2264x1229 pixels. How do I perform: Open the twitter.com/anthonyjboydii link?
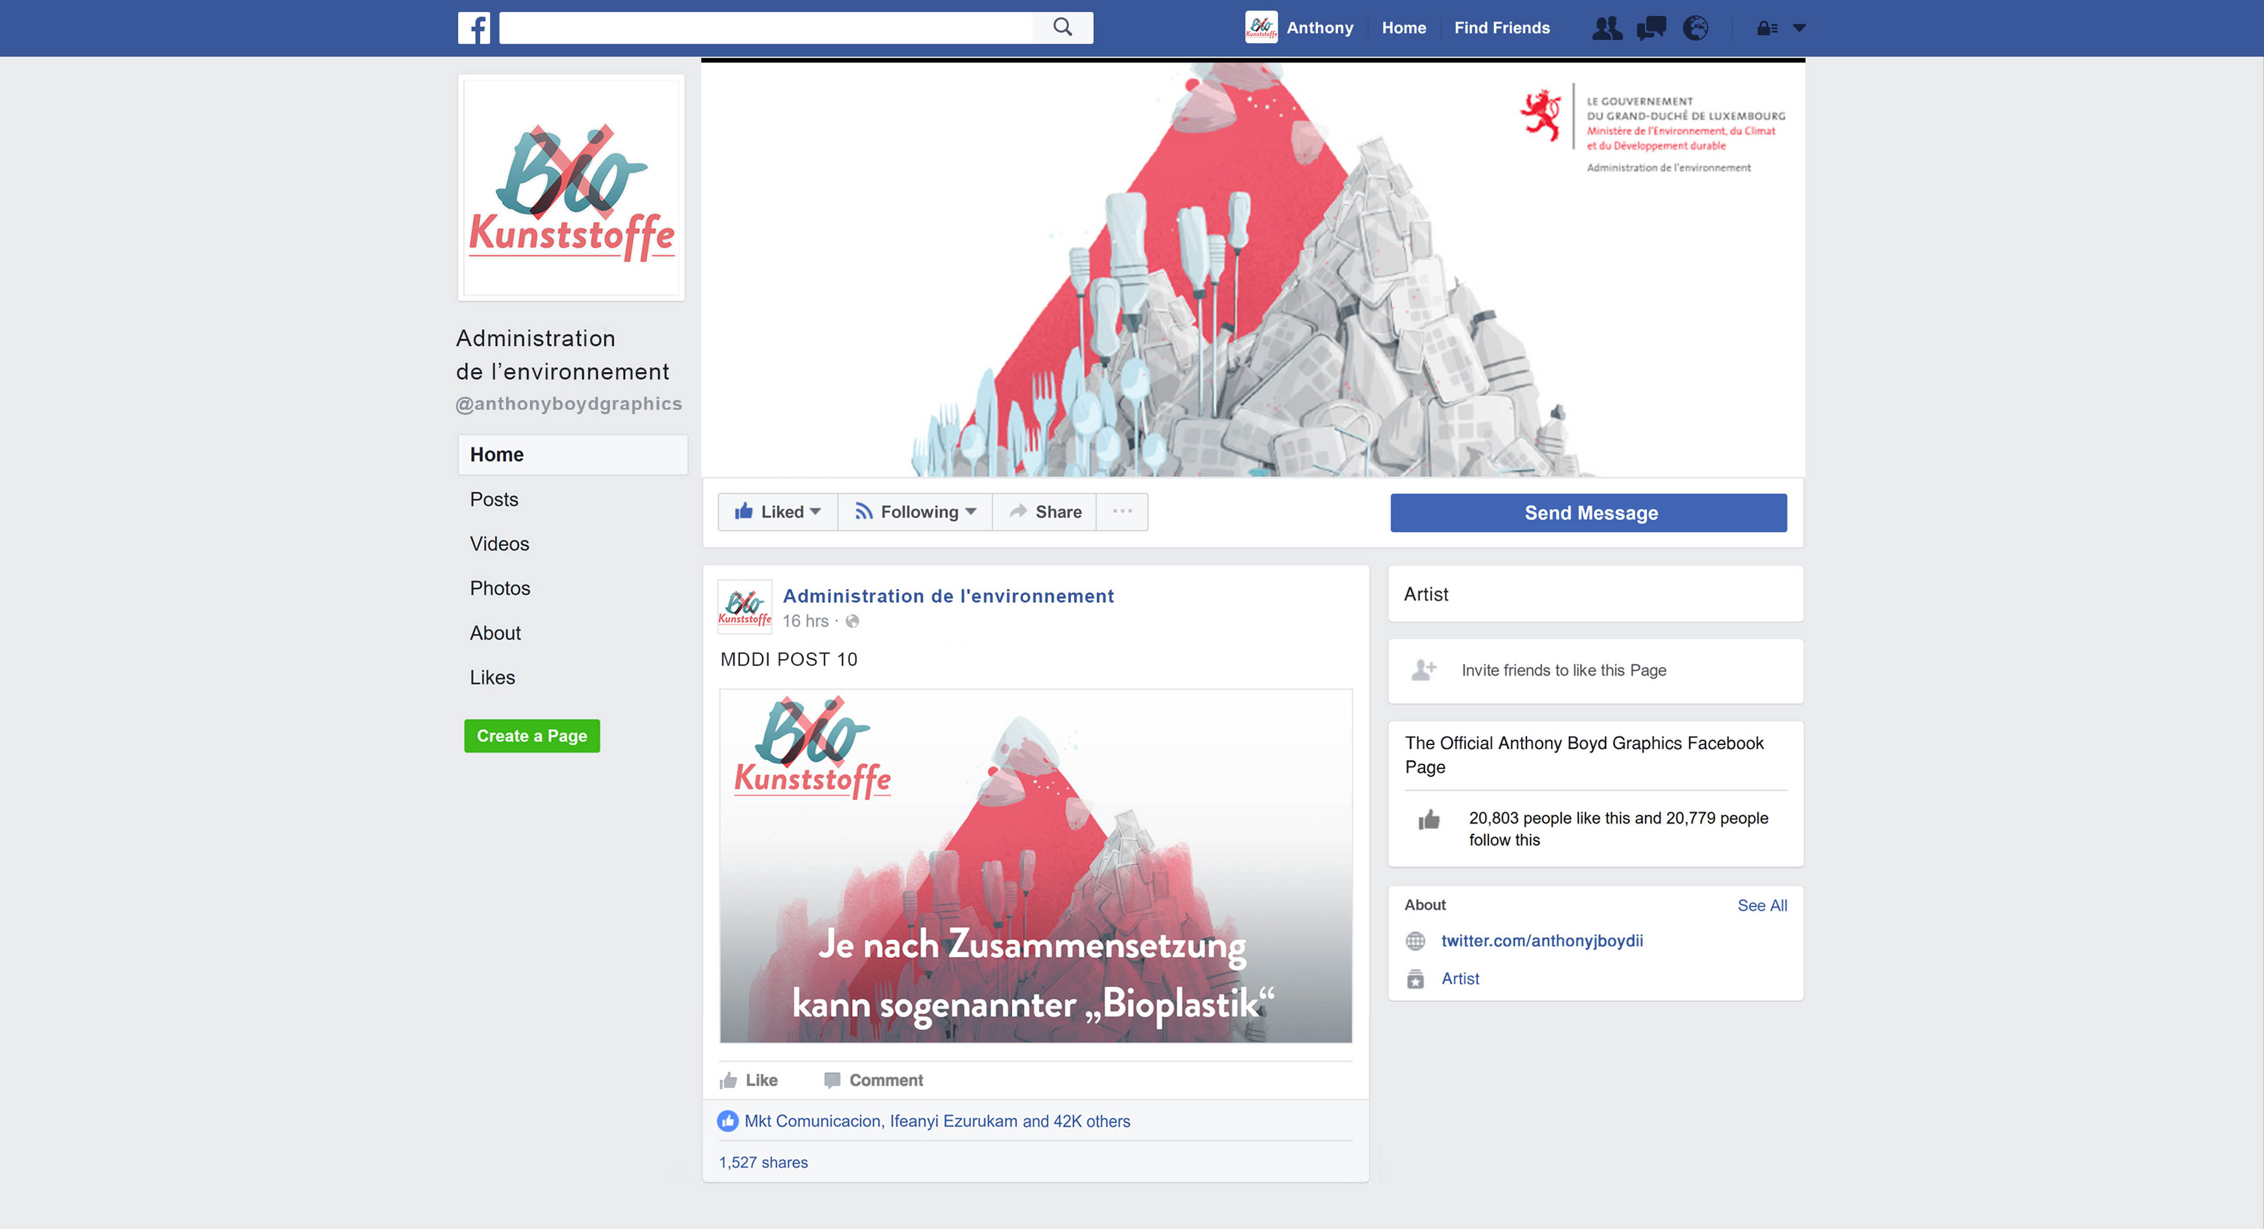1542,941
